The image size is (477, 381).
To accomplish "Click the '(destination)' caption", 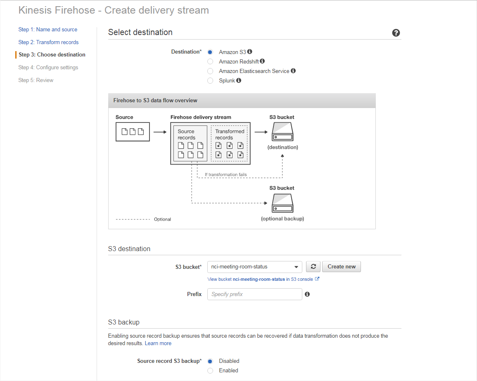I will point(282,147).
